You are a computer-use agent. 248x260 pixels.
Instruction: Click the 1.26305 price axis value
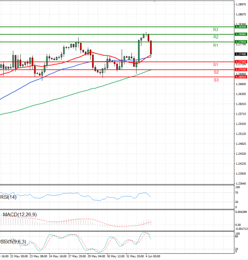click(241, 94)
